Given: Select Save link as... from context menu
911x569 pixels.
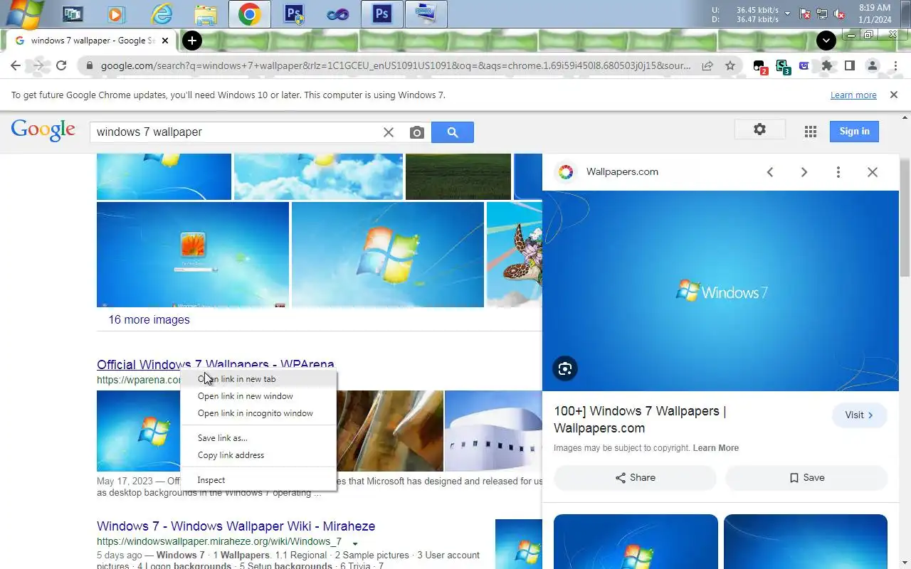Looking at the screenshot, I should [258, 438].
